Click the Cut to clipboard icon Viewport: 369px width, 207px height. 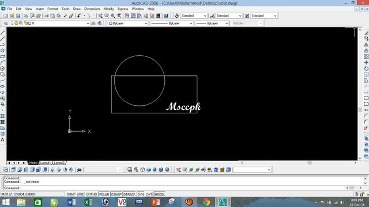tap(46, 16)
